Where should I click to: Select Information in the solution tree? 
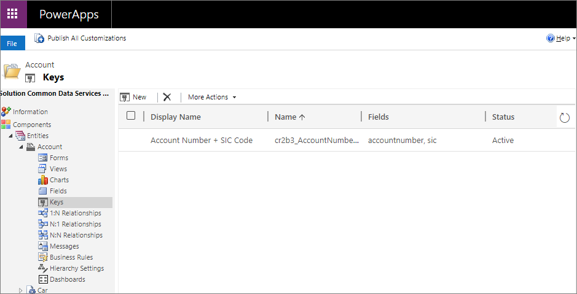coord(30,112)
